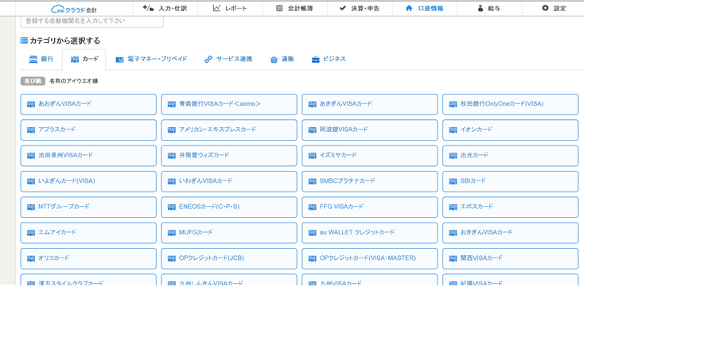Open the 設定 menu
The image size is (708, 341).
(x=554, y=8)
